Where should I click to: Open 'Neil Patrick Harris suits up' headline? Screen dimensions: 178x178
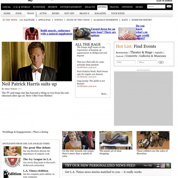coord(29,84)
